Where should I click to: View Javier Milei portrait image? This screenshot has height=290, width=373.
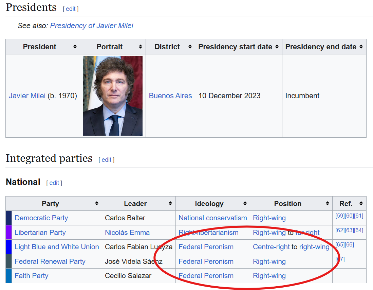[x=113, y=96]
